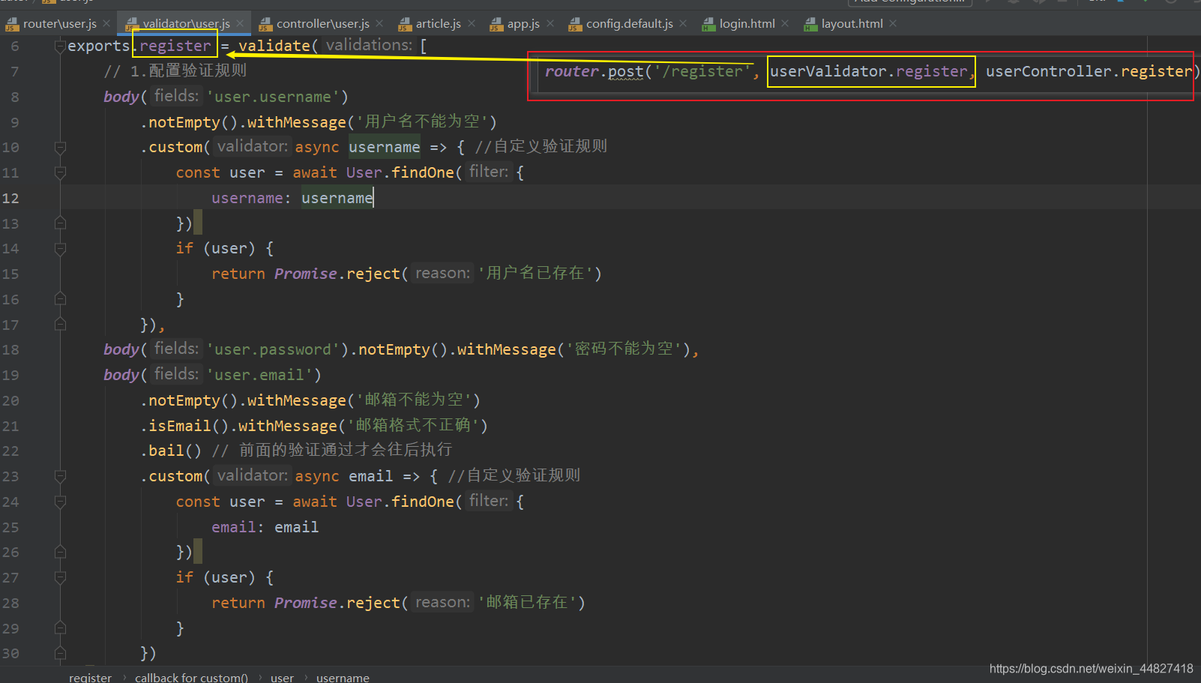This screenshot has height=683, width=1201.
Task: Switch to the controller\user.js tab
Action: tap(323, 24)
